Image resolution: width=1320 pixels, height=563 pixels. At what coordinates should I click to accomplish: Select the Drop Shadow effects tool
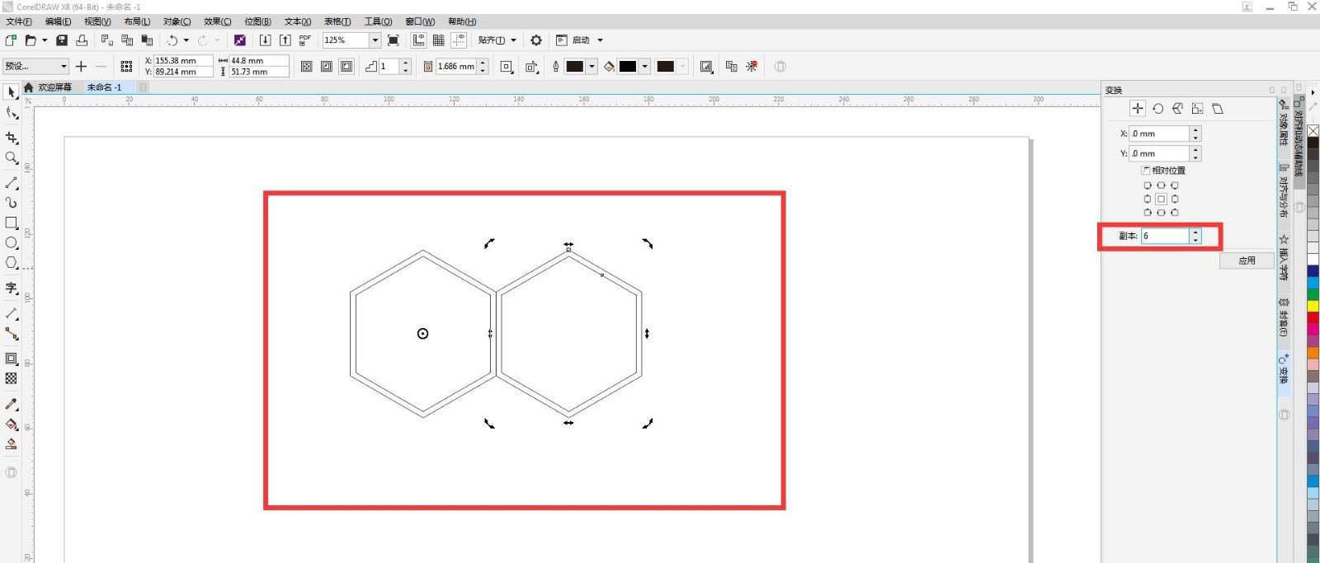pyautogui.click(x=12, y=359)
